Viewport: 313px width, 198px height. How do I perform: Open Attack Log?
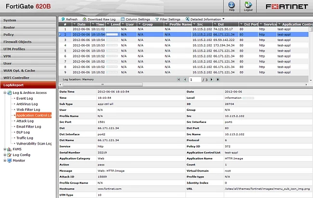click(x=25, y=121)
